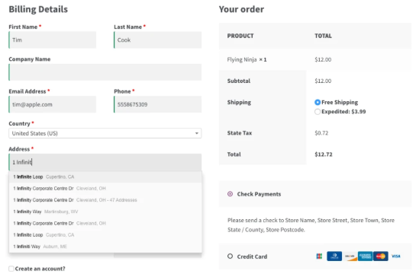Select Expedited $3.99 shipping option
The height and width of the screenshot is (280, 416).
[318, 112]
